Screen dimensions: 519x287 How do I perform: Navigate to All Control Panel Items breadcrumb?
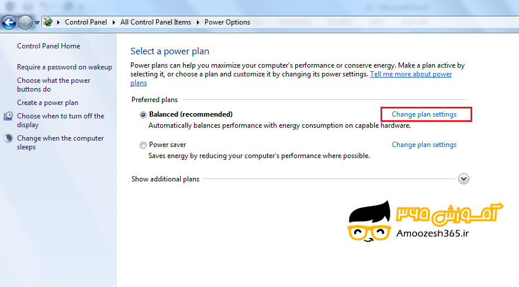[x=155, y=22]
